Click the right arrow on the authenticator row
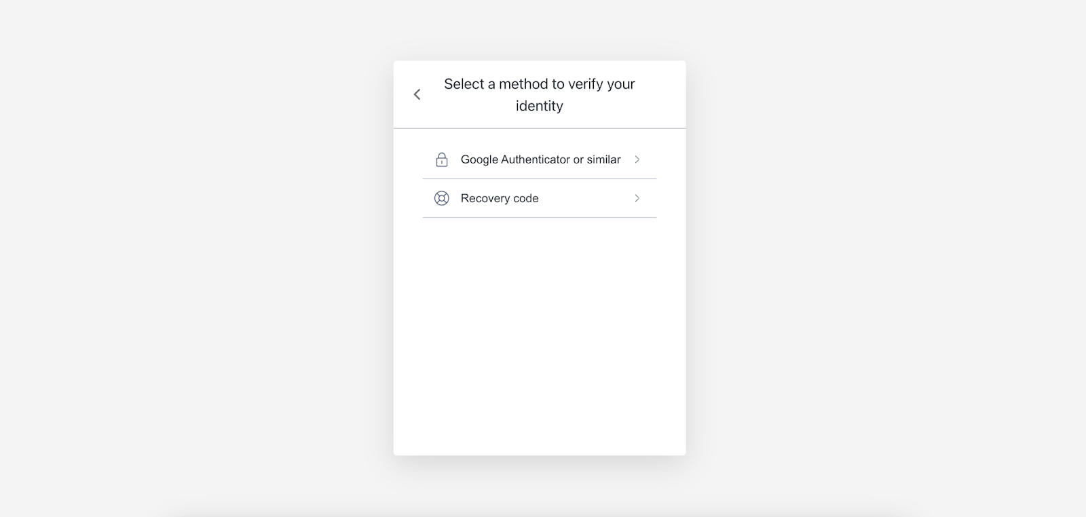The height and width of the screenshot is (517, 1086). [637, 159]
